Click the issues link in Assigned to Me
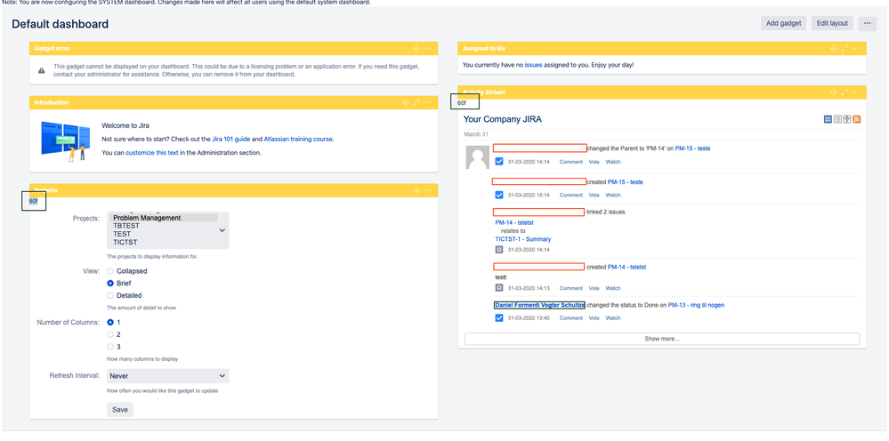 pyautogui.click(x=534, y=65)
